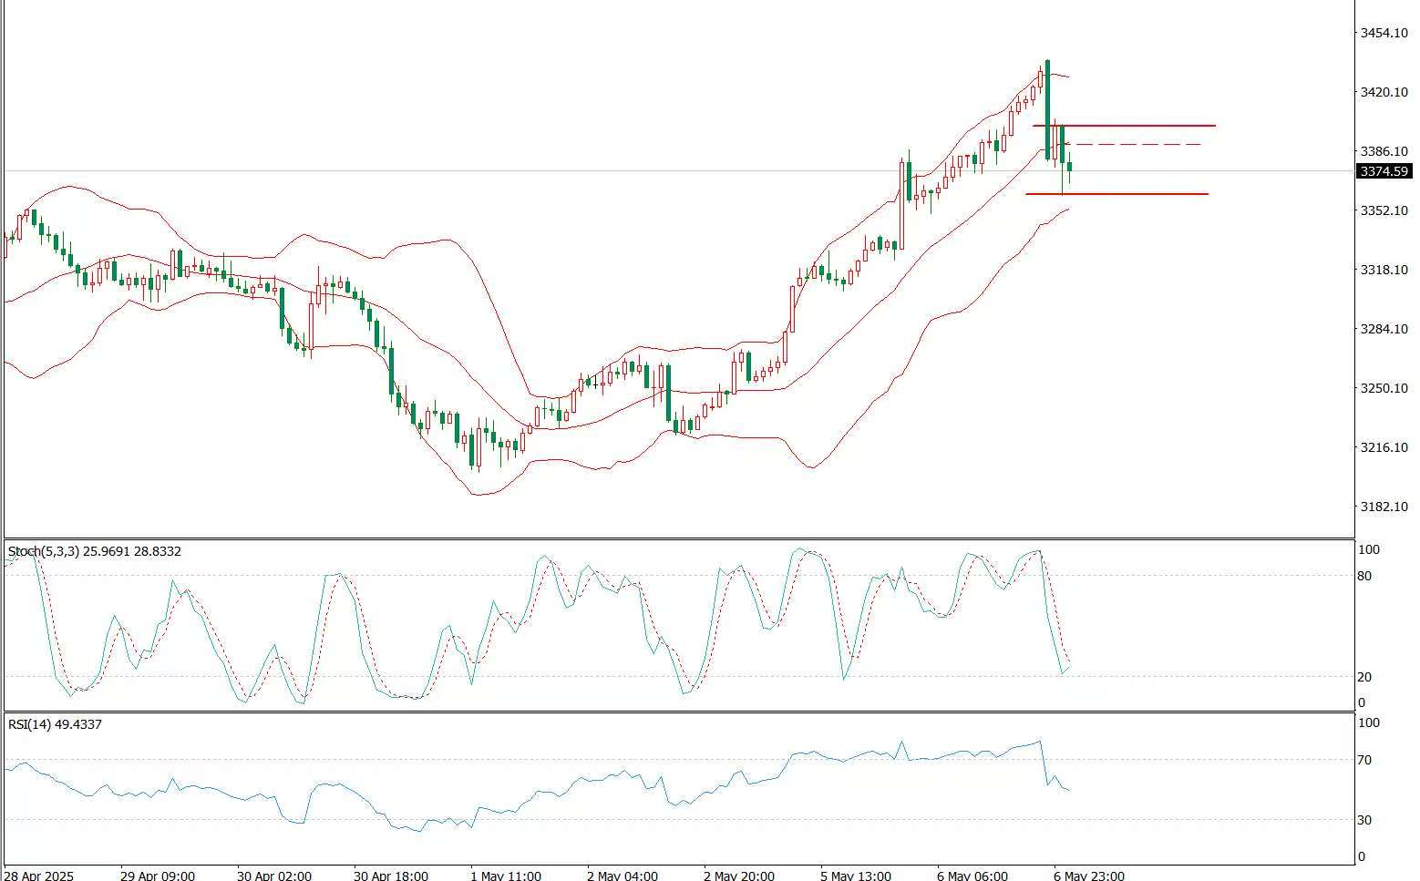Click the 29 Apr 09:00 time label
This screenshot has height=881, width=1420.
point(157,875)
